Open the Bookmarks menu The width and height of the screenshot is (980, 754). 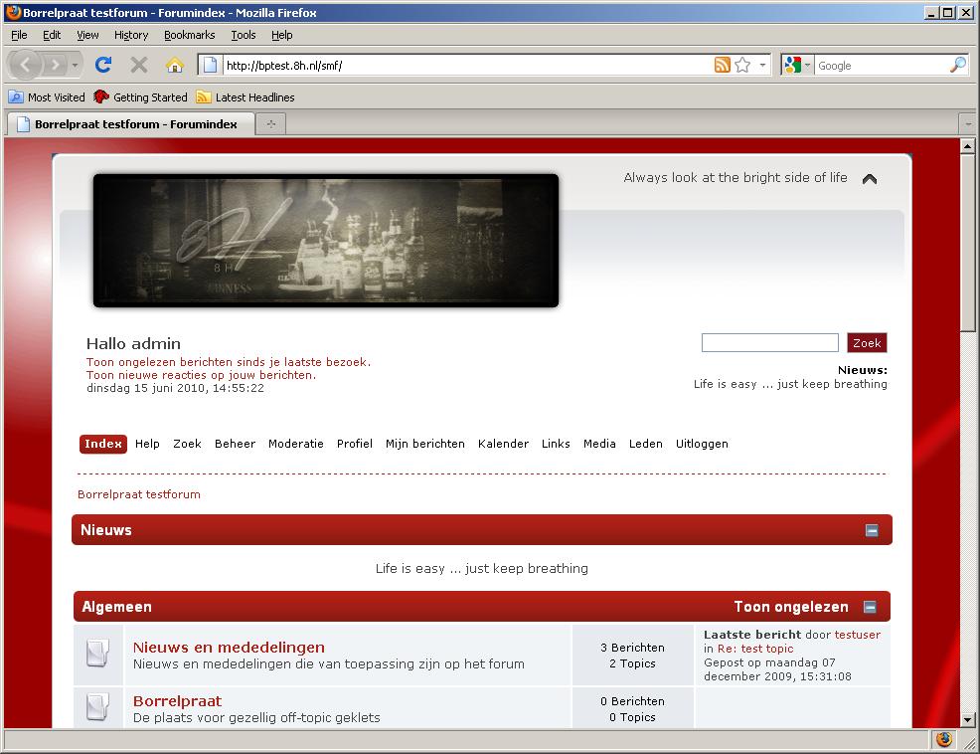click(189, 35)
